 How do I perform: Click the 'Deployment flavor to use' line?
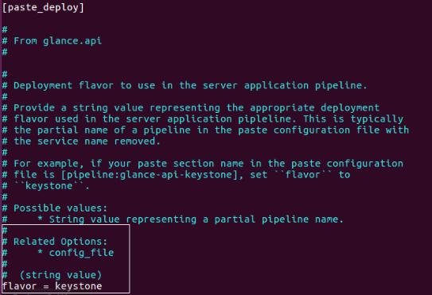point(185,85)
